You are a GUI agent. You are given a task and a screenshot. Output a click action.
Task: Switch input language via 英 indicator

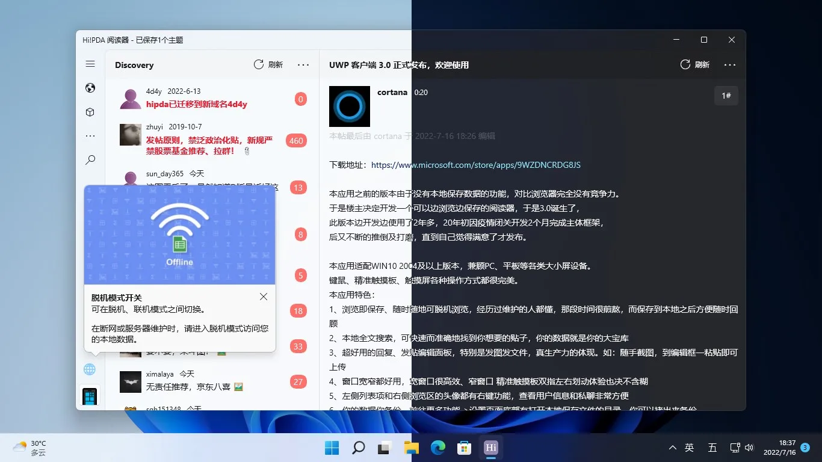click(690, 448)
